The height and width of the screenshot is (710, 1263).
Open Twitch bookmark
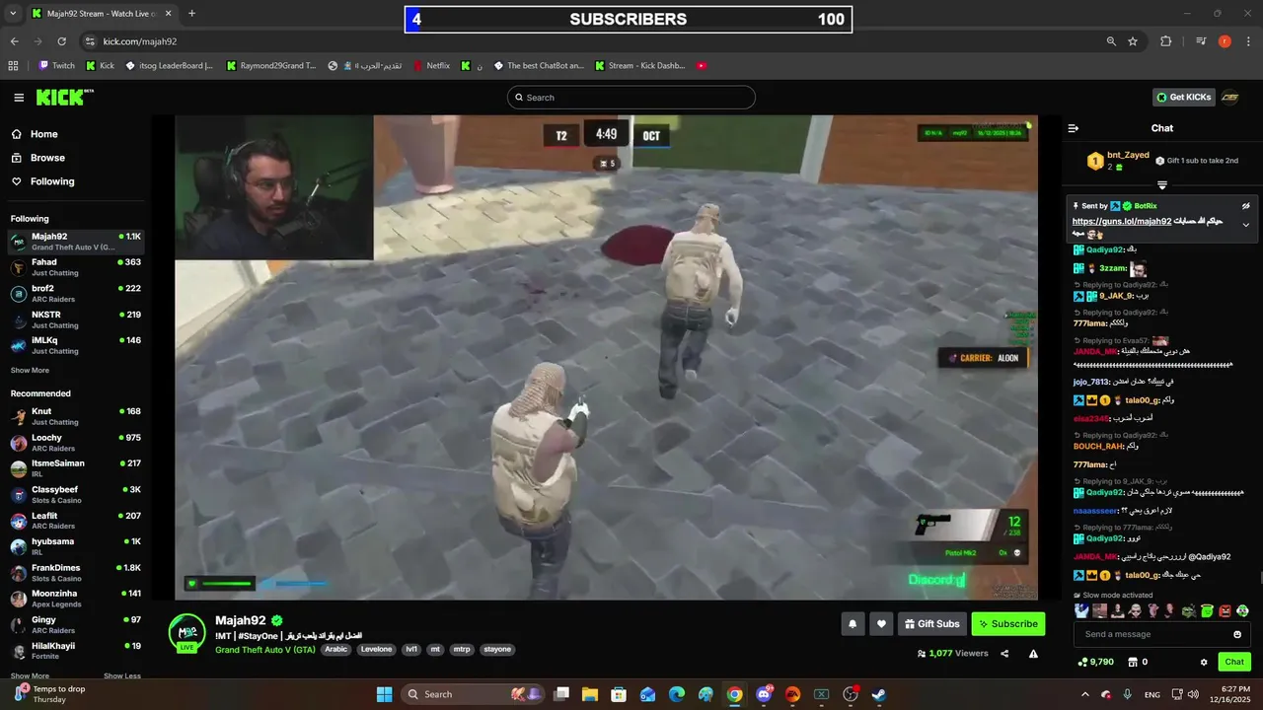tap(56, 66)
